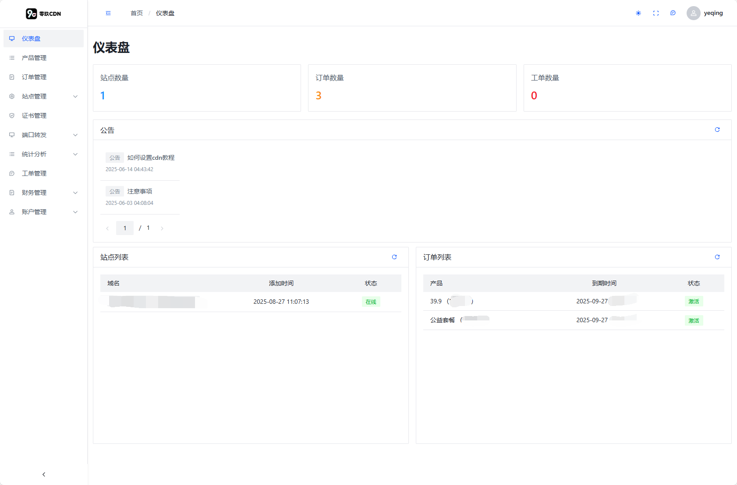Open the message chat icon in header
The height and width of the screenshot is (485, 737).
click(673, 13)
